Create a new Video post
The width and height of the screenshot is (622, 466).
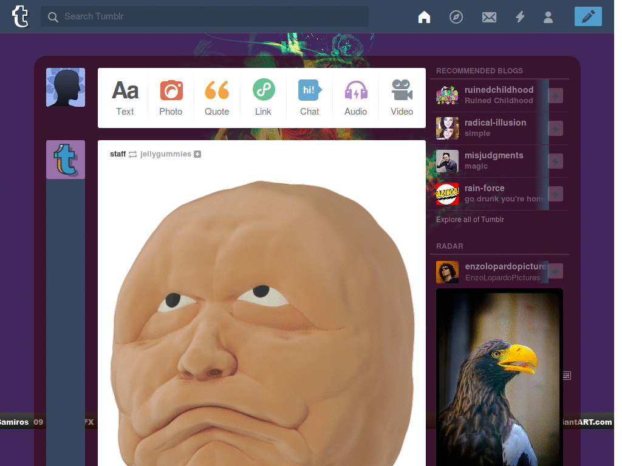pos(402,98)
